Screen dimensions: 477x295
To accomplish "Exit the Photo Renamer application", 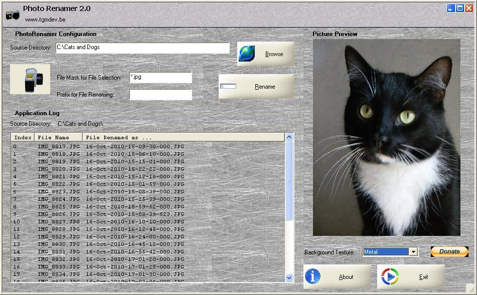I will coord(411,277).
